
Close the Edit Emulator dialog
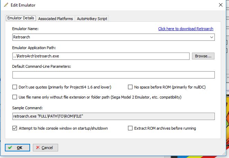(221, 5)
